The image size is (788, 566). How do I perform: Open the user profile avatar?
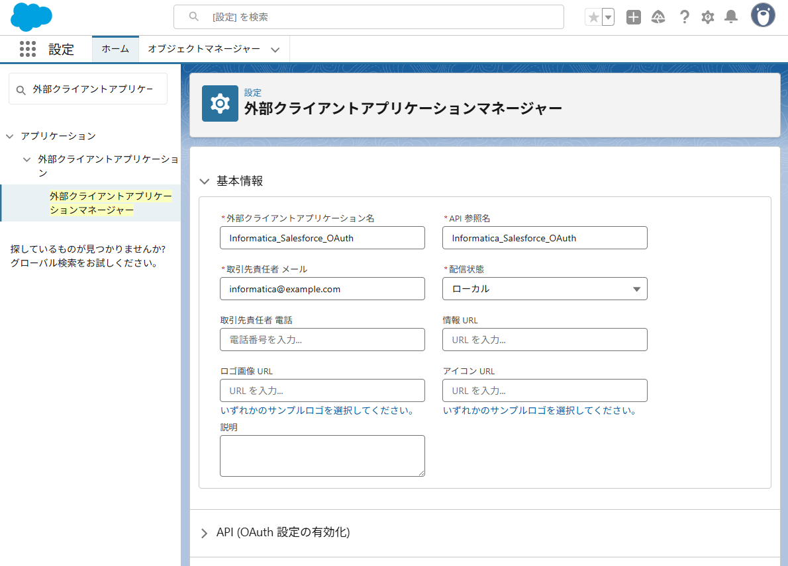[763, 16]
